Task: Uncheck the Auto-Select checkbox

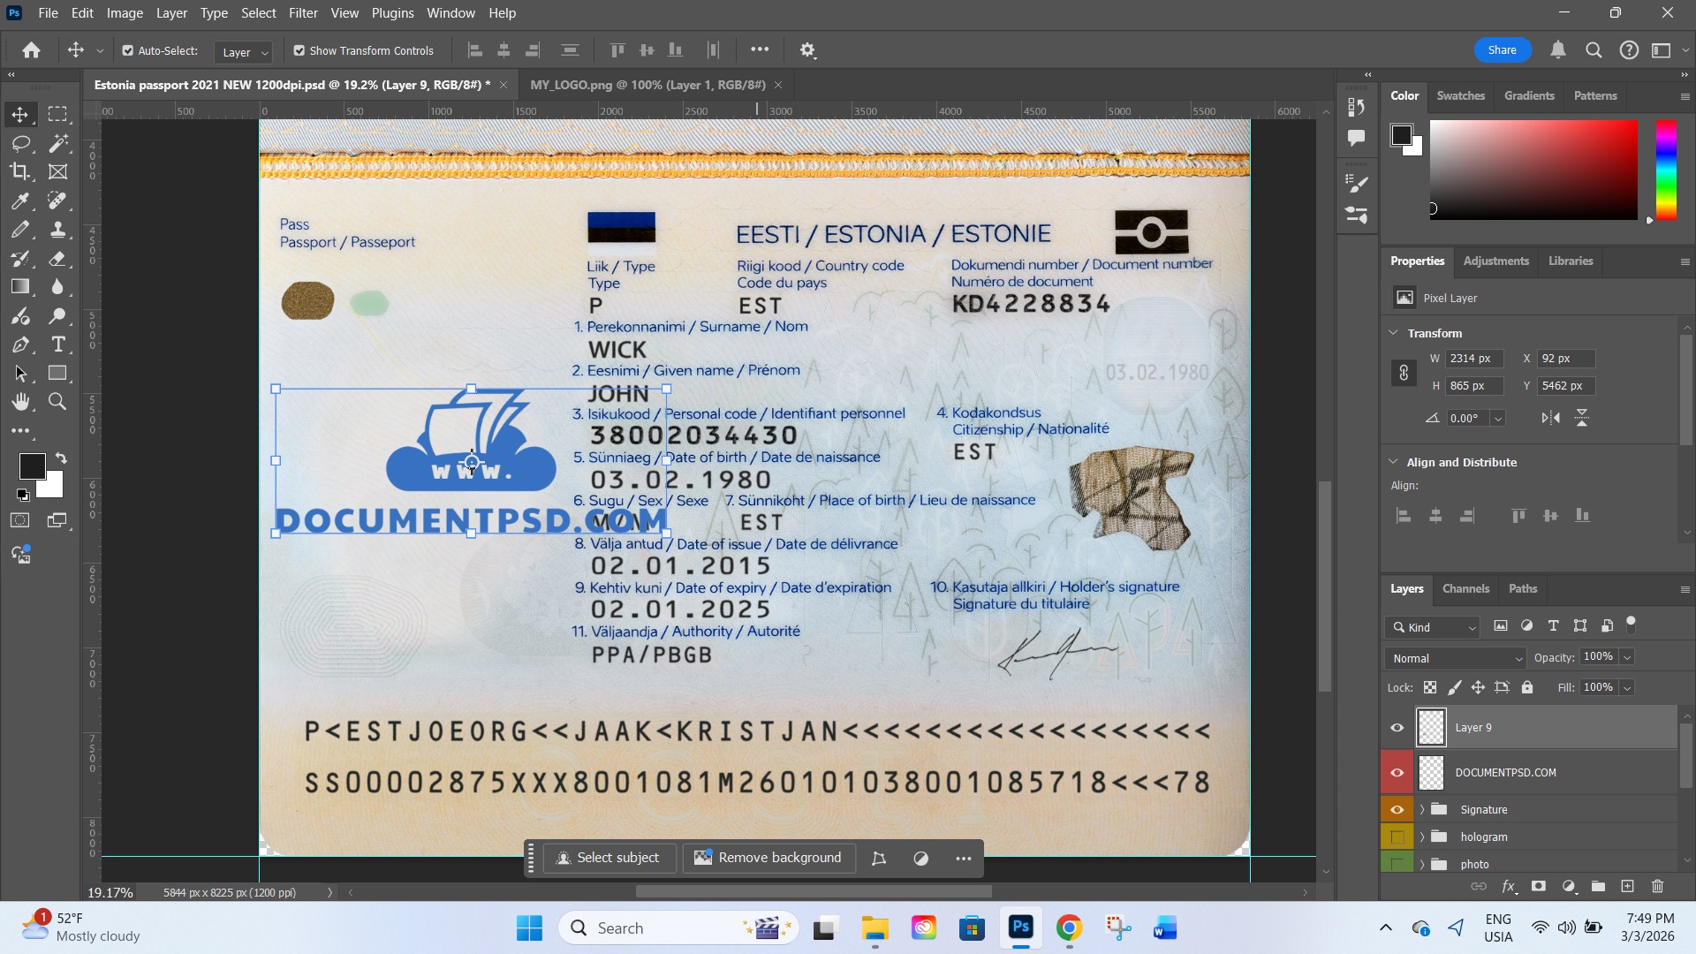Action: [128, 50]
